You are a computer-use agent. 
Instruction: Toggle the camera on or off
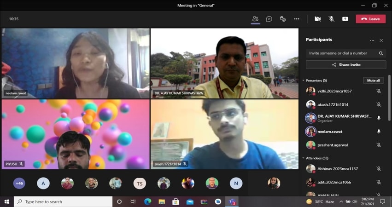[x=317, y=19]
